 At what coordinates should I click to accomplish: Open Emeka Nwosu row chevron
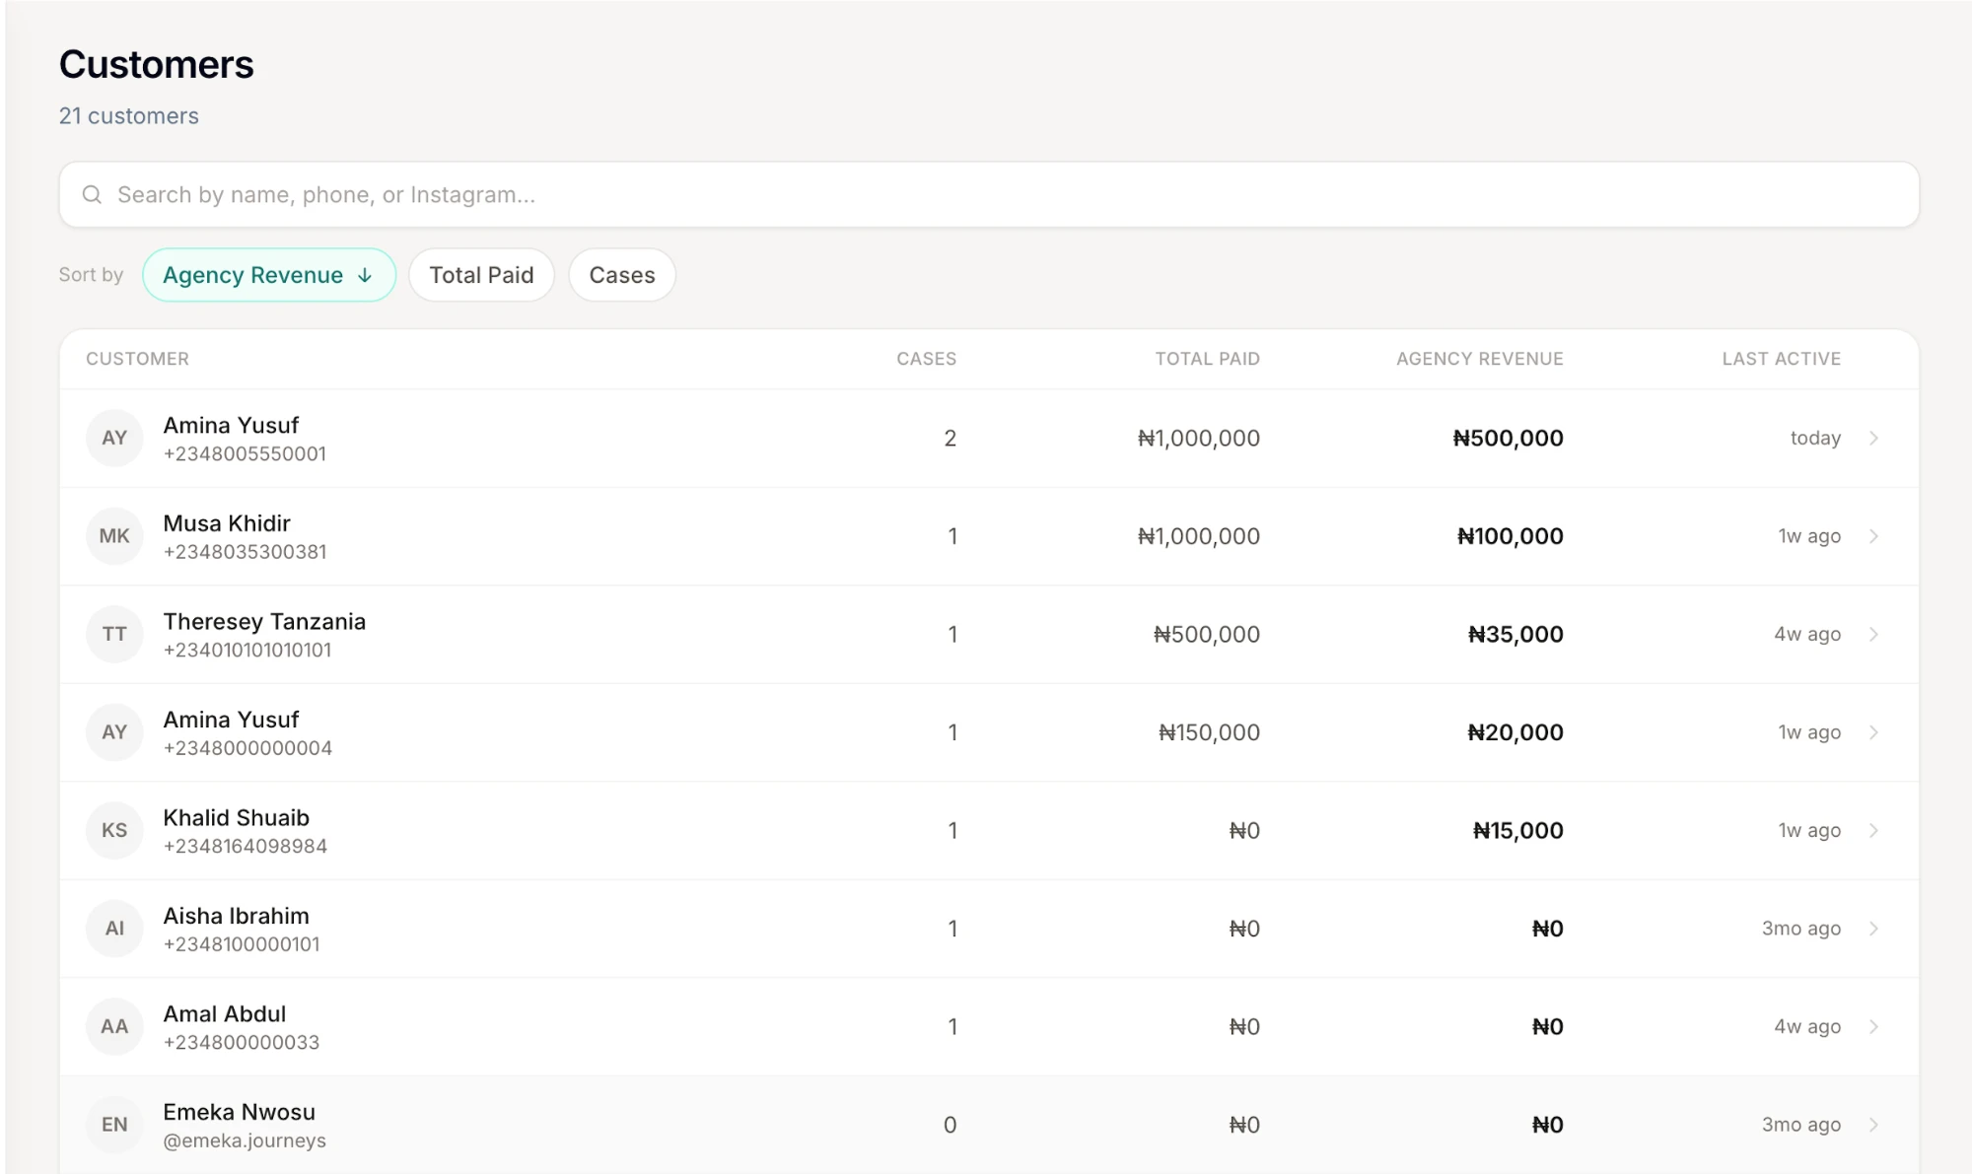(1873, 1125)
